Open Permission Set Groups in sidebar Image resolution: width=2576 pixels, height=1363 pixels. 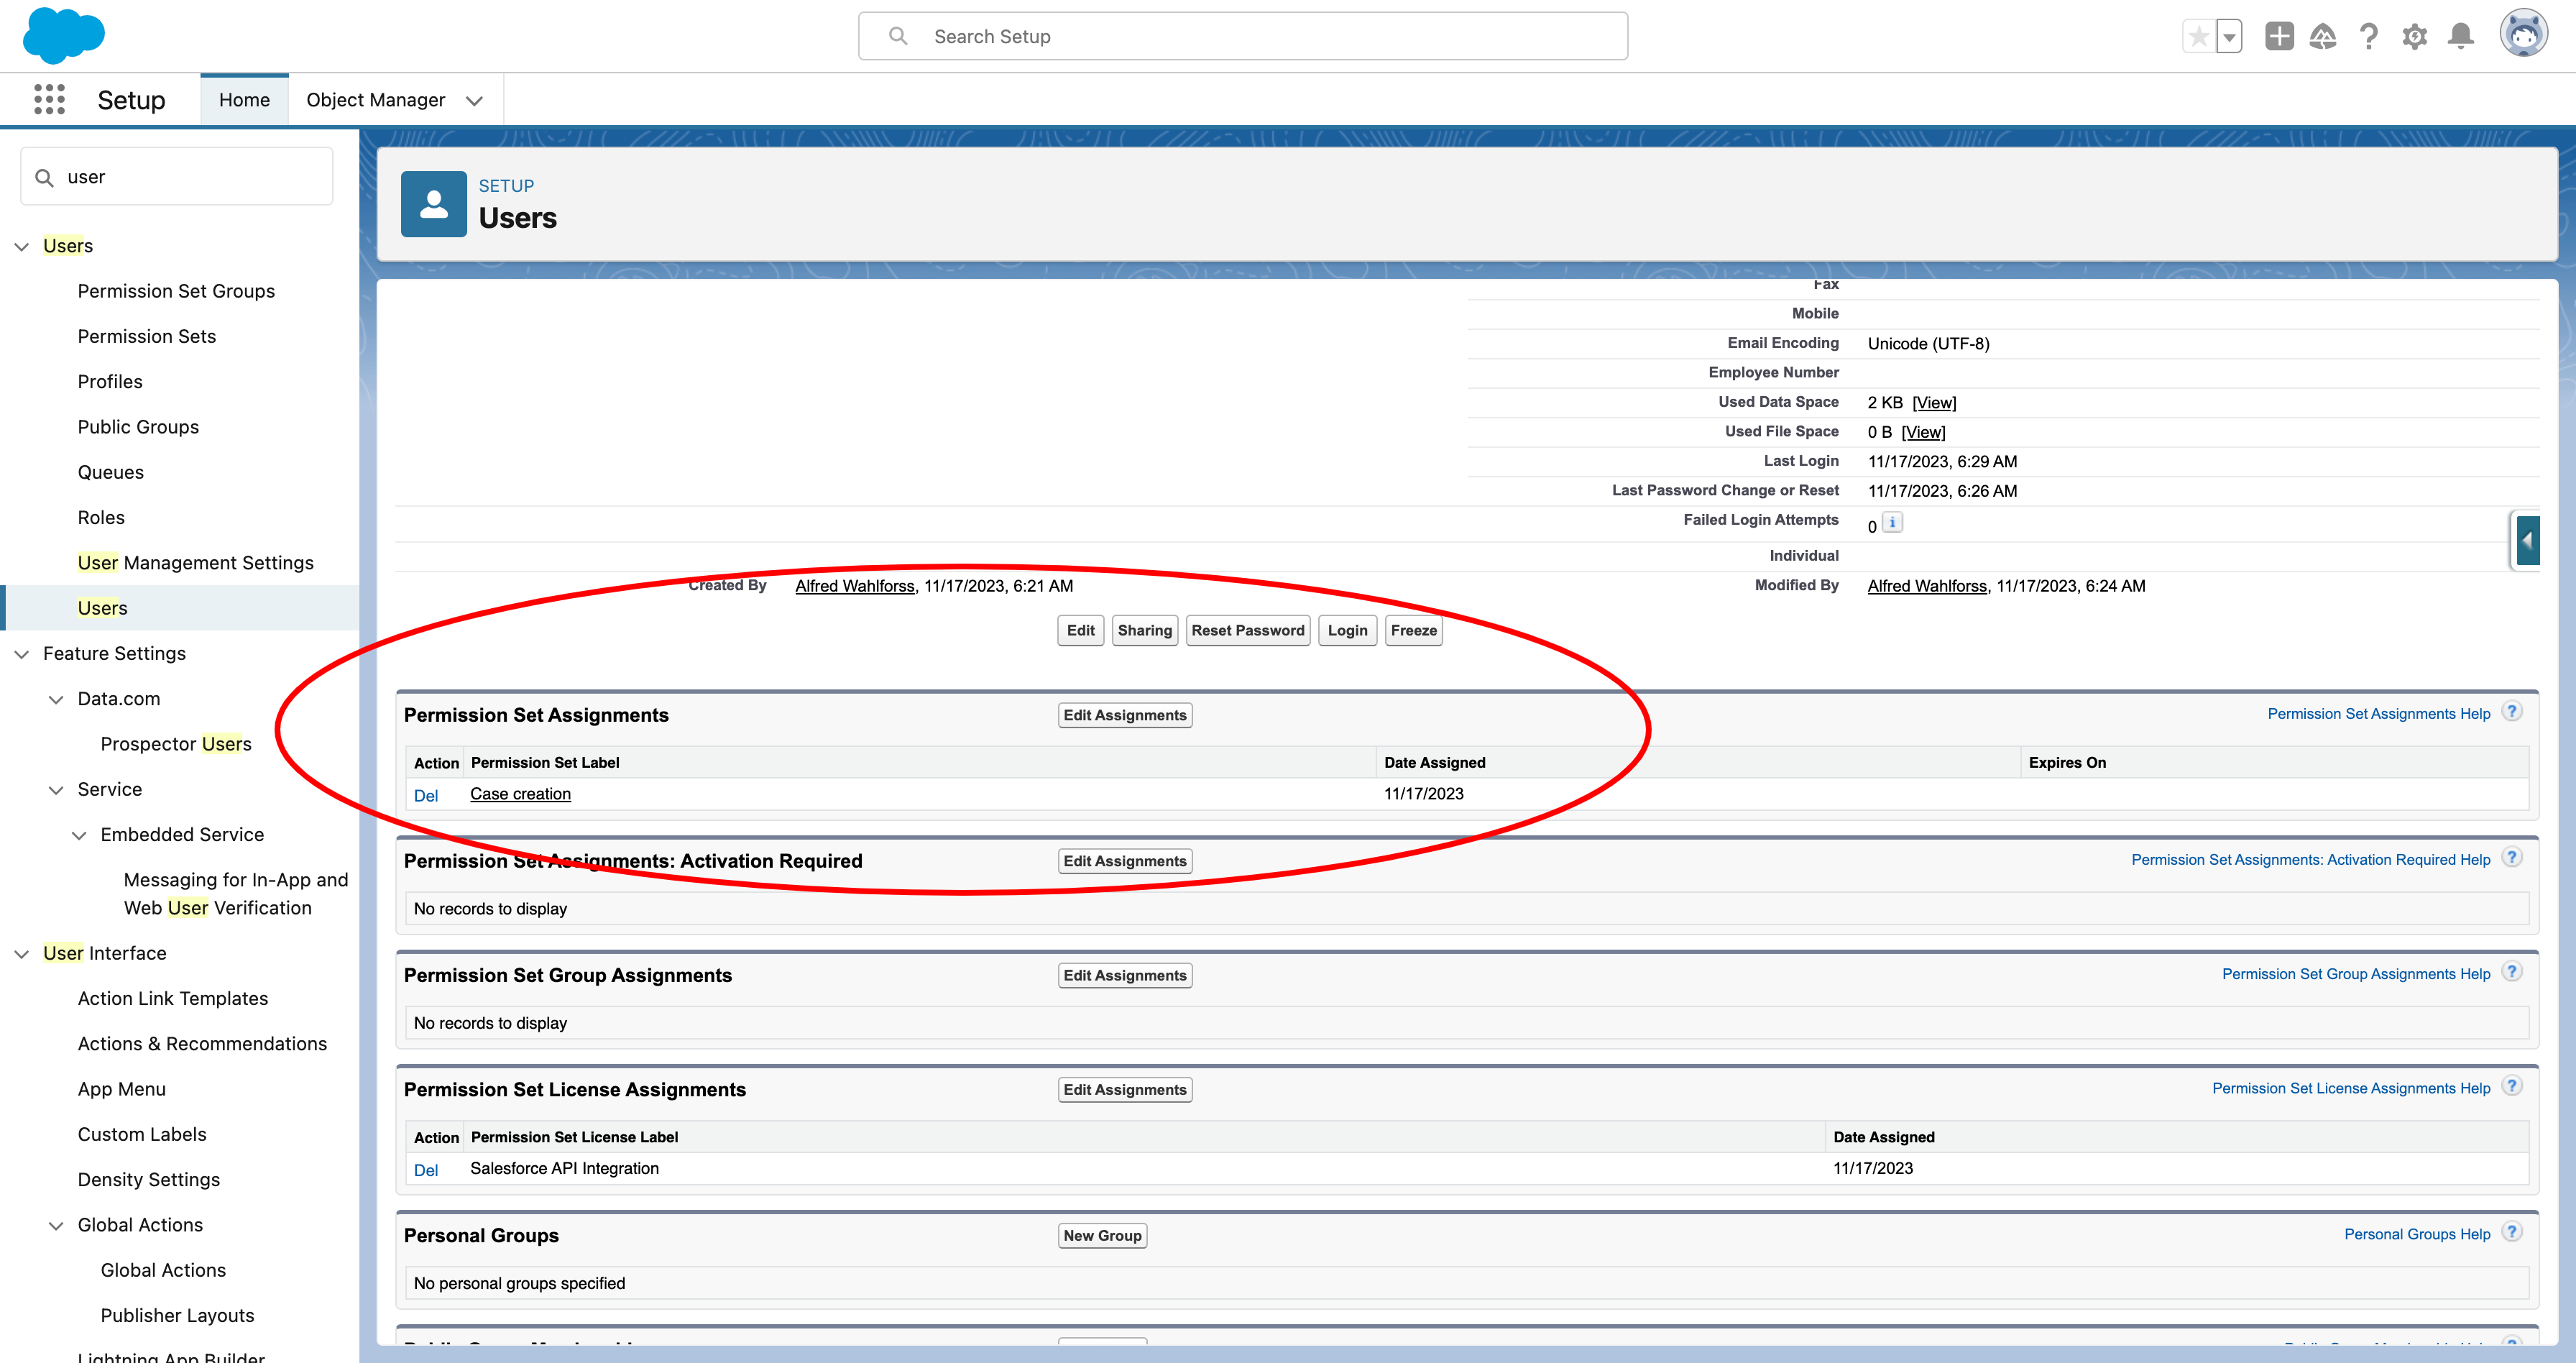(x=176, y=291)
